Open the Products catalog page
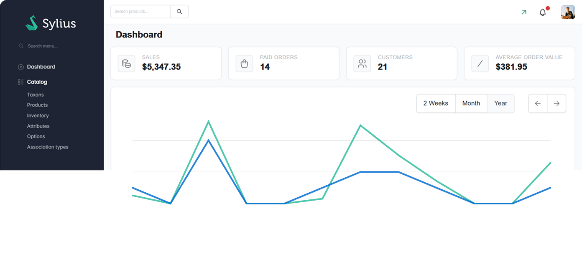The width and height of the screenshot is (582, 254). click(x=37, y=105)
